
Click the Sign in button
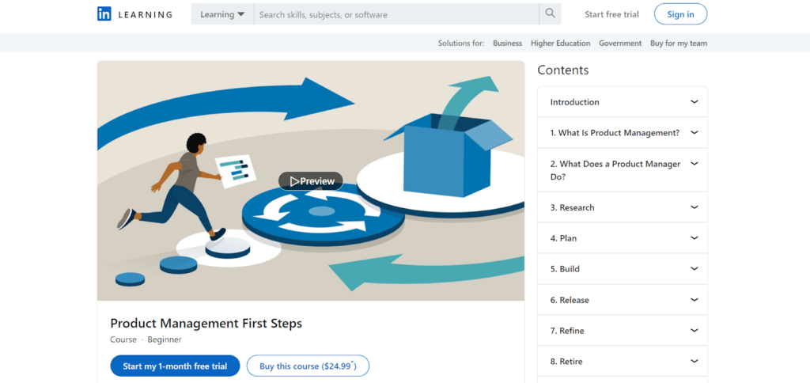(x=680, y=14)
